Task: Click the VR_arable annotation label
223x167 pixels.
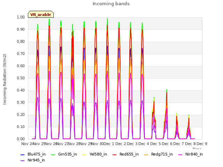Action: (41, 14)
